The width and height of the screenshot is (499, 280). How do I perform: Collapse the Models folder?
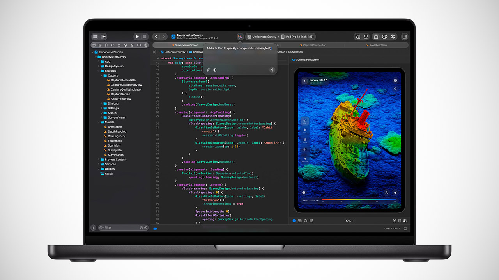(98, 122)
